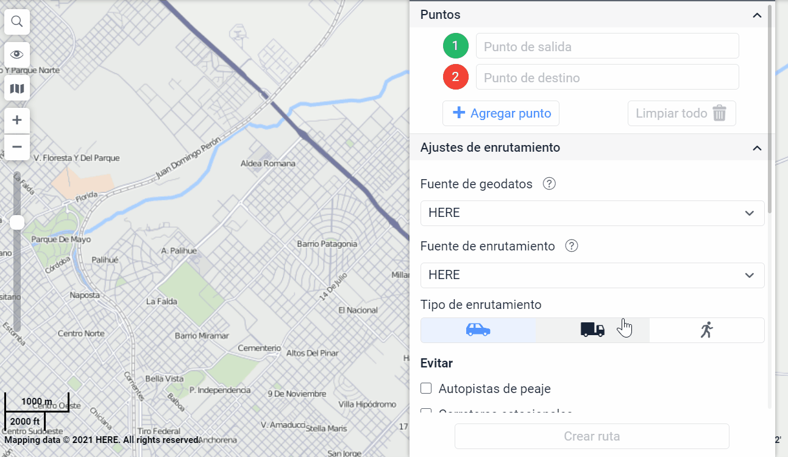Screen dimensions: 788x457
Task: Collapse the Puntos section
Action: click(757, 15)
